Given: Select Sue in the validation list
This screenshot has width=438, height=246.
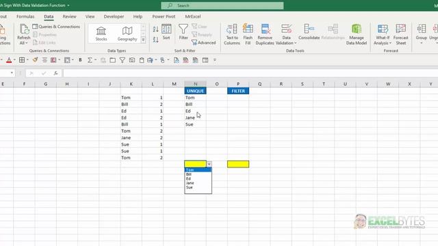Looking at the screenshot, I should point(198,187).
